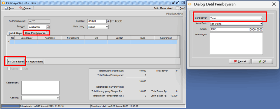
Task: Click the Cancel undo arrow icon in toolbar
Action: coord(21,8)
